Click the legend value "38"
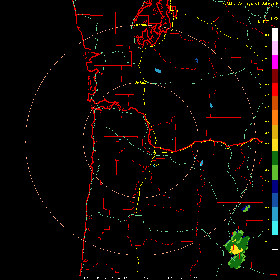 coord(267,120)
